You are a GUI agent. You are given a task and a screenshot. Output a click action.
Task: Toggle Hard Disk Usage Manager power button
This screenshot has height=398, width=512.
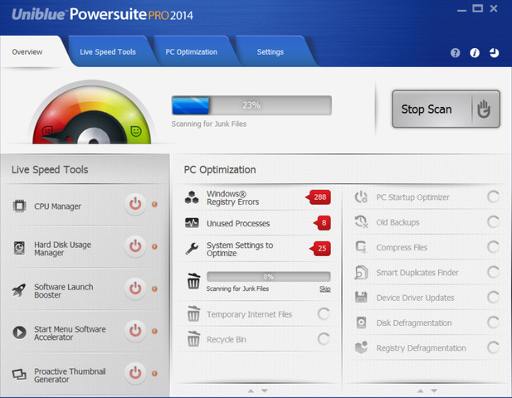click(135, 246)
